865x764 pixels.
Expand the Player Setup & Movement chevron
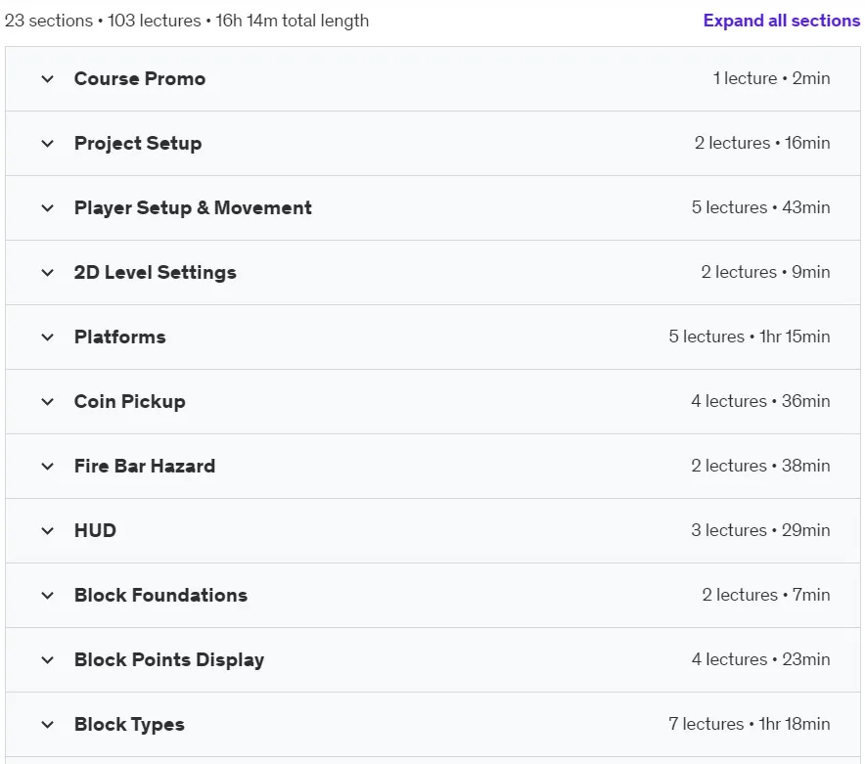47,208
